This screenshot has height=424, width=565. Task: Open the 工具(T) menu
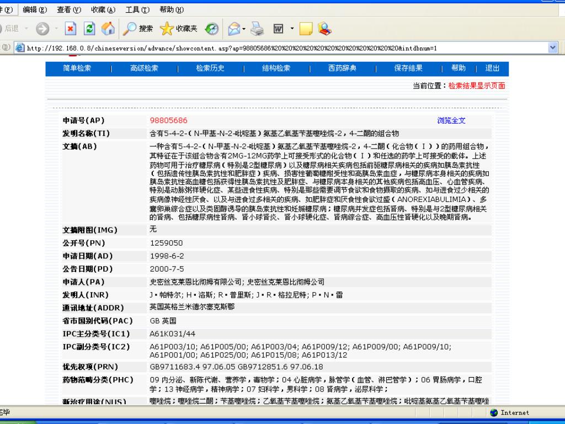[137, 10]
